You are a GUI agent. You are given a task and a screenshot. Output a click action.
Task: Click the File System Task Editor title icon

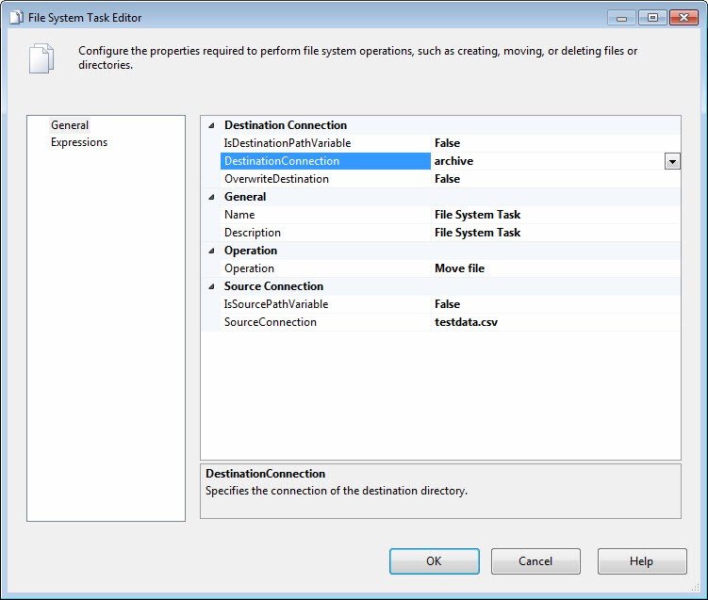(x=16, y=18)
